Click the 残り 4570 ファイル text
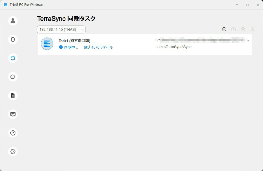 click(98, 47)
